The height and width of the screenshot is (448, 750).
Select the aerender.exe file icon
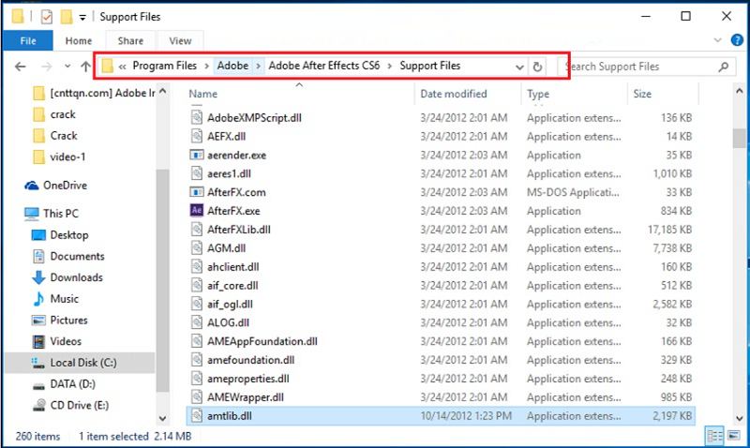point(197,155)
